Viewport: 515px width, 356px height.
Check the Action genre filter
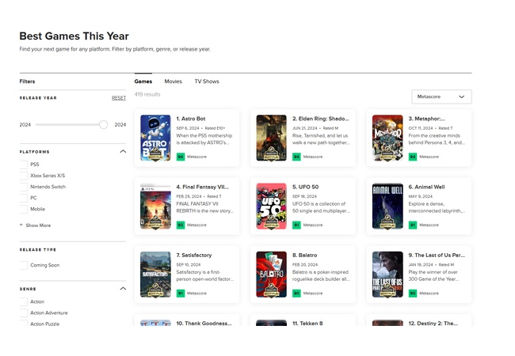tap(24, 301)
